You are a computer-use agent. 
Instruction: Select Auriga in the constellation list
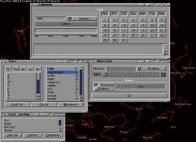click(62, 96)
